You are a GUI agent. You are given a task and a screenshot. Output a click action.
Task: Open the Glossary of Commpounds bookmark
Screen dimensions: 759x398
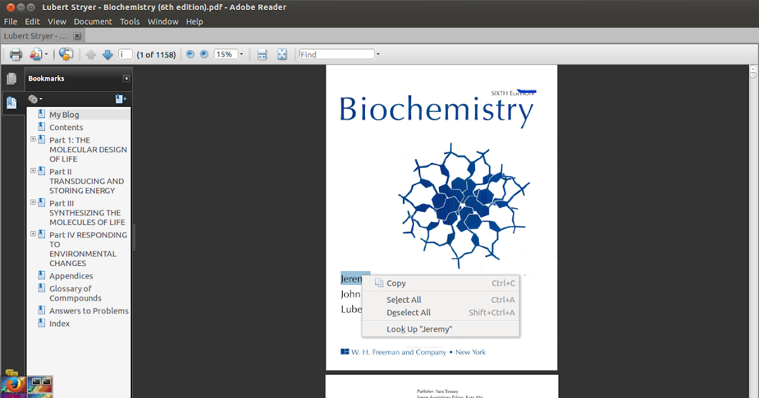coord(75,293)
